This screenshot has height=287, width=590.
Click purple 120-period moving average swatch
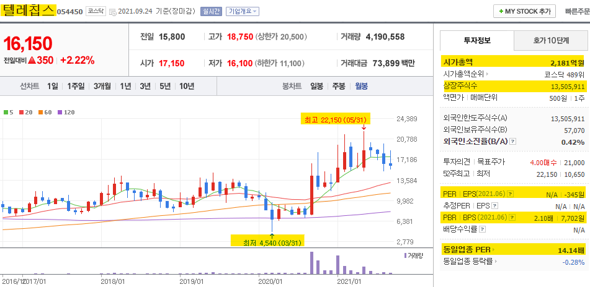click(60, 112)
